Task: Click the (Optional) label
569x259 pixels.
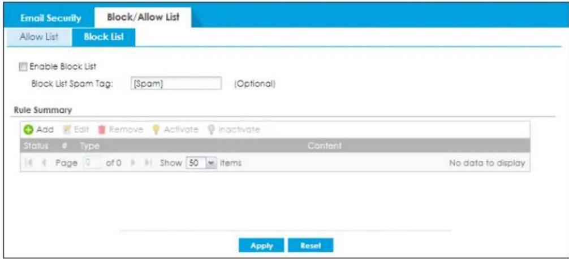Action: pyautogui.click(x=255, y=84)
